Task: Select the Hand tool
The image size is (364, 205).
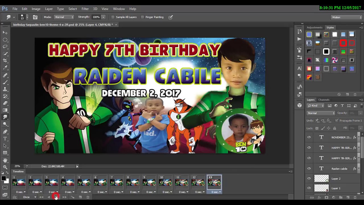Action: (x=5, y=160)
